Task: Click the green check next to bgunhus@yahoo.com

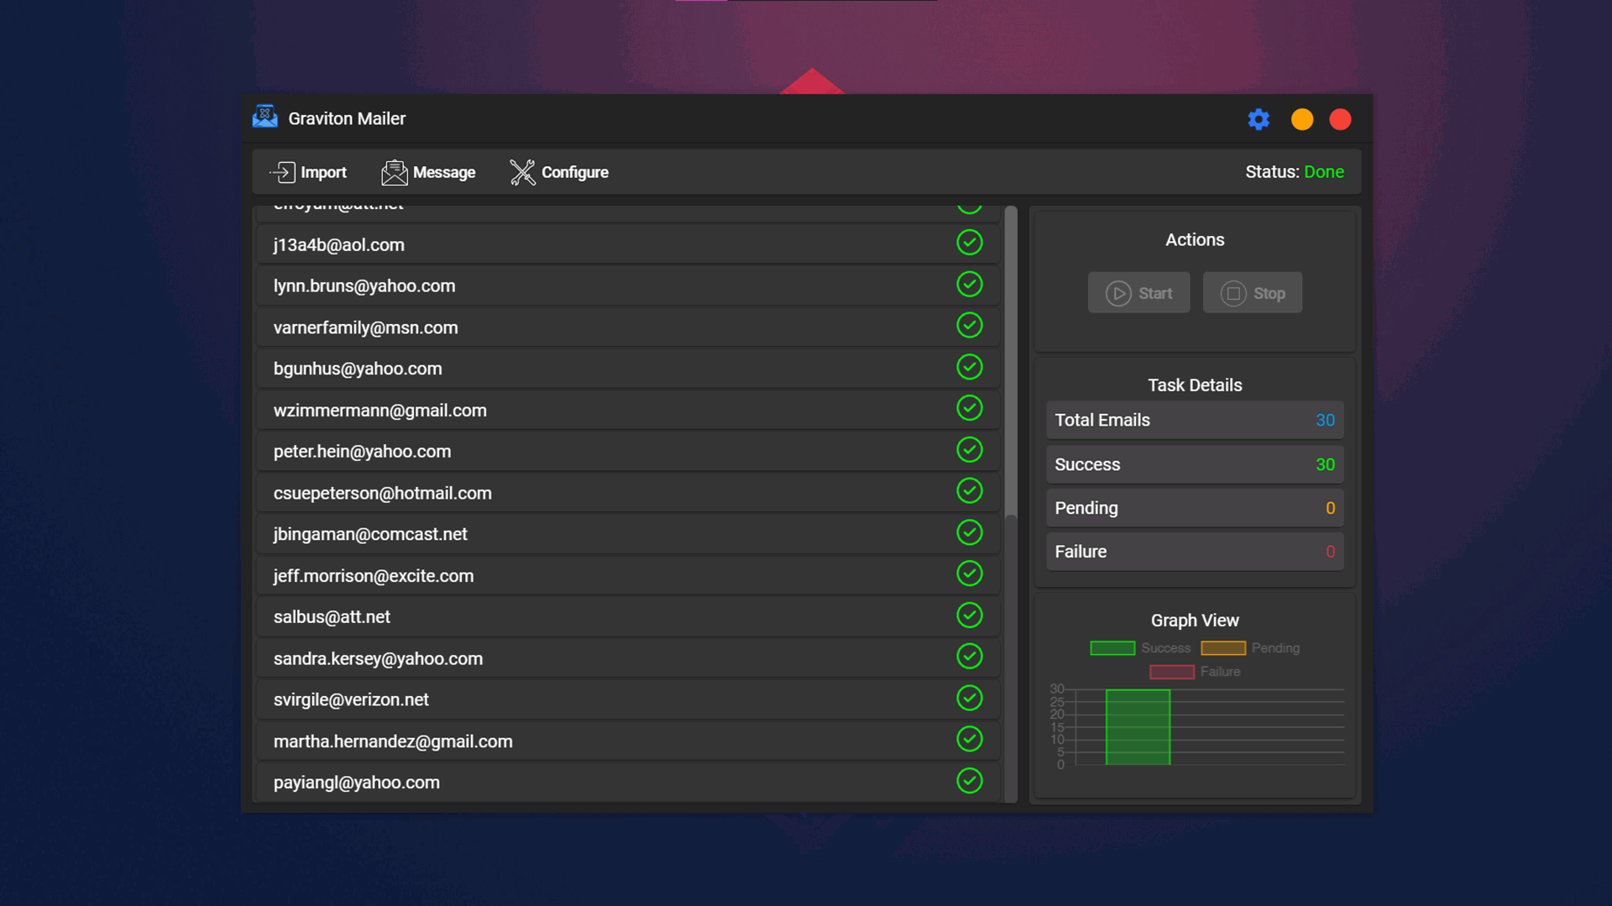Action: click(970, 367)
